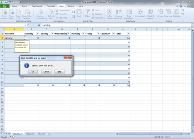The height and width of the screenshot is (139, 194).
Task: Click the Group outline icon
Action: tap(160, 14)
